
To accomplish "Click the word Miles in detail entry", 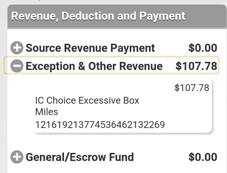I will [46, 112].
